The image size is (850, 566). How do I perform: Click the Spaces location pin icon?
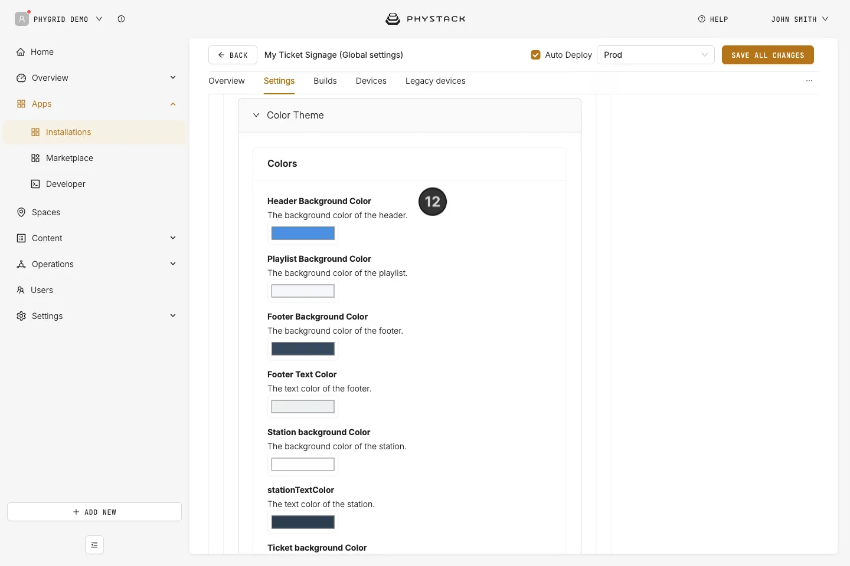tap(21, 212)
